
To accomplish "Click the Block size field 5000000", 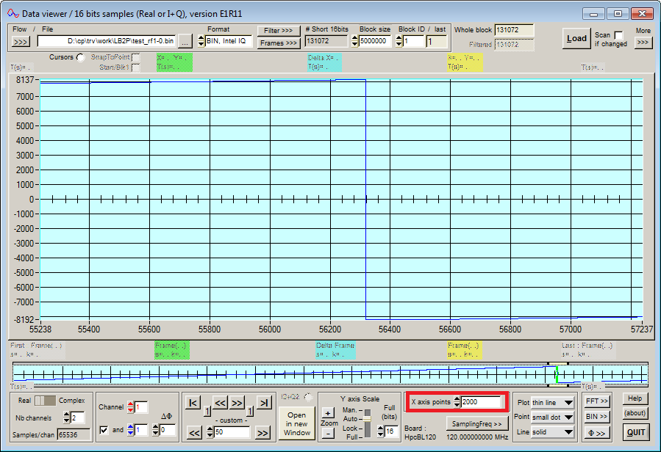I will click(x=375, y=41).
